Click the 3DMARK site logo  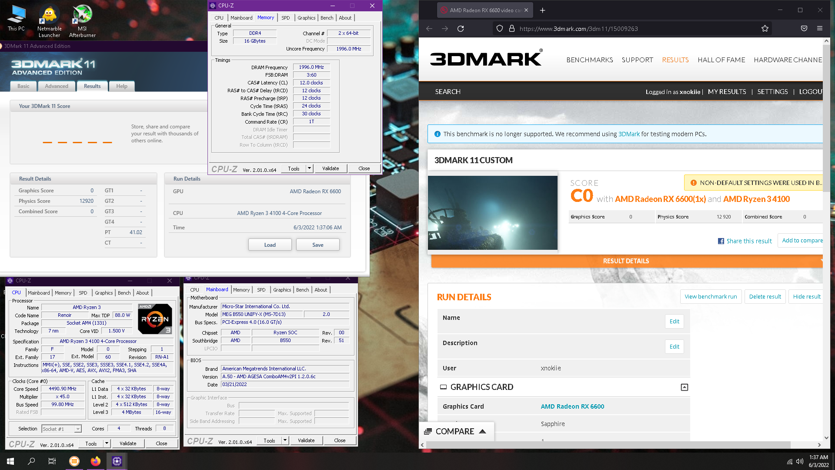[486, 58]
